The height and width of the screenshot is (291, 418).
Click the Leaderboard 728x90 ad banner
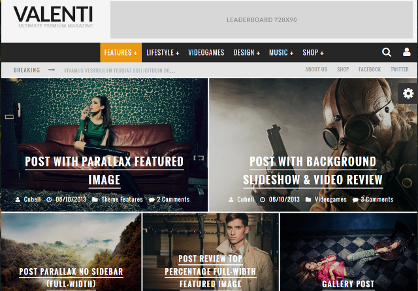(x=261, y=20)
